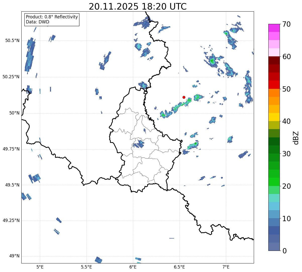Click the 50.25°N latitude label

pyautogui.click(x=11, y=77)
